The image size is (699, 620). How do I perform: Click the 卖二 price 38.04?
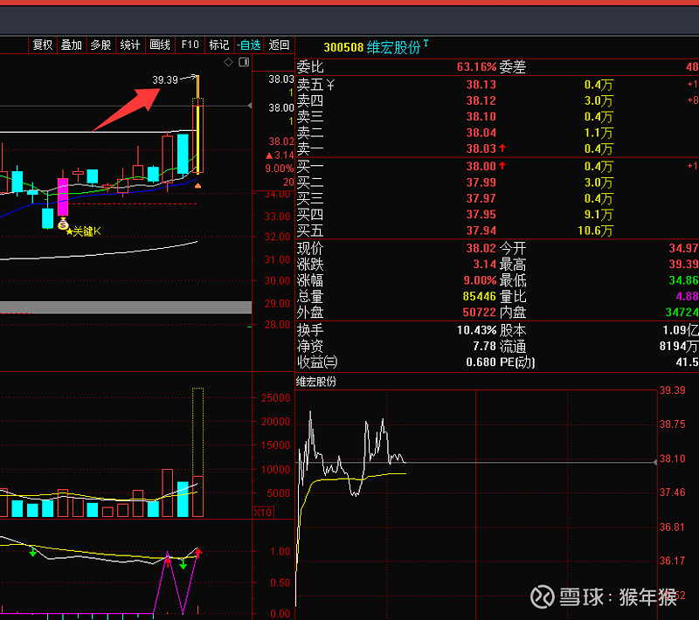(x=481, y=133)
